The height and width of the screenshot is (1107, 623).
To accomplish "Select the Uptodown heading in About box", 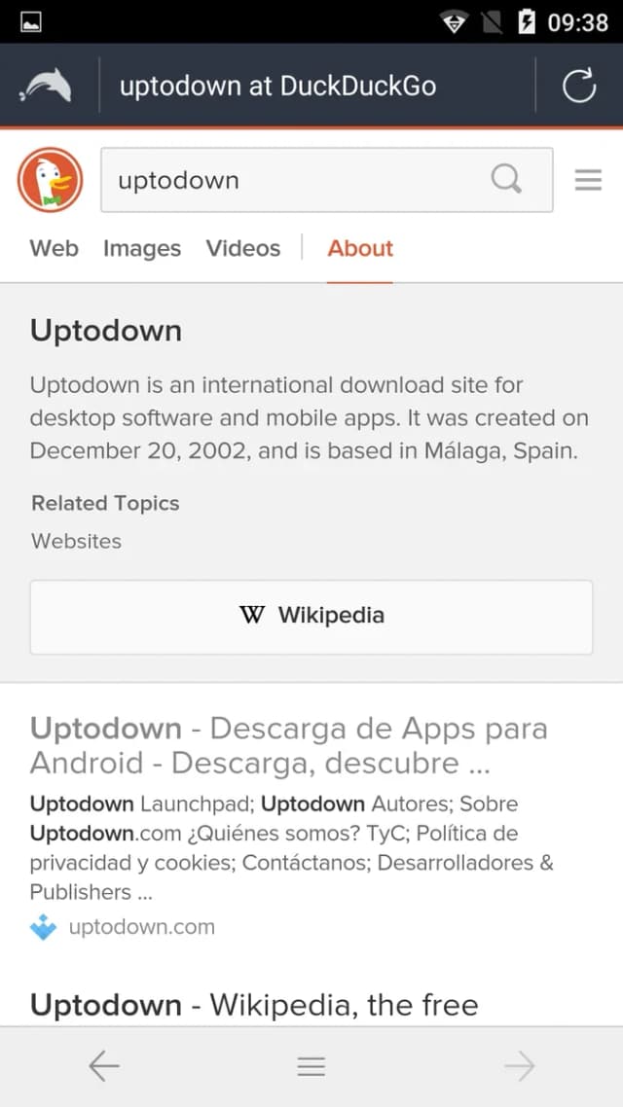I will tap(106, 331).
